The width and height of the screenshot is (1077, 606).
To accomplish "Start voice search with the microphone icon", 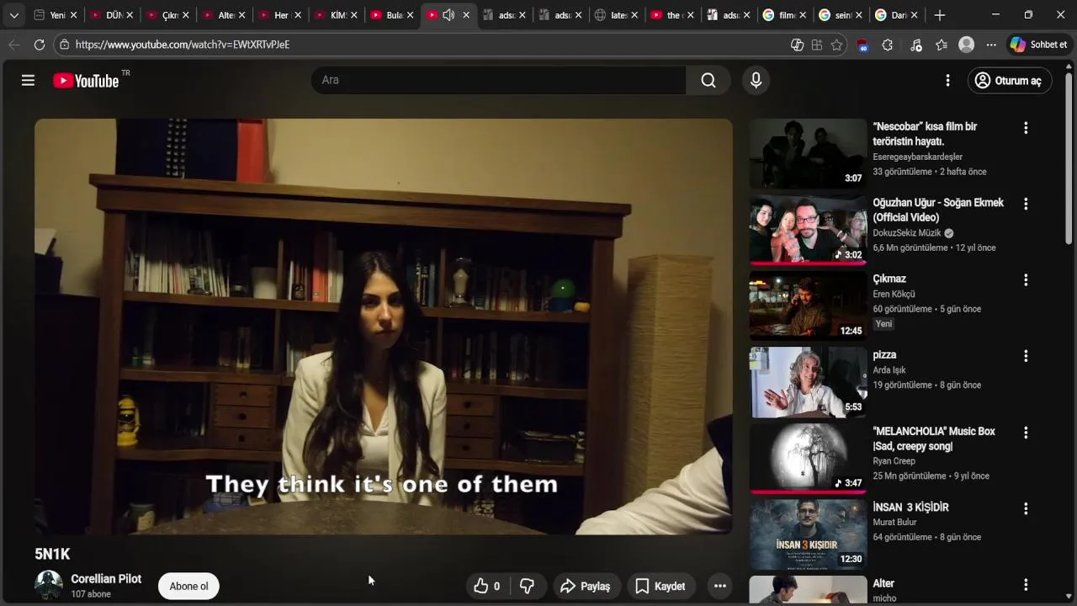I will point(756,80).
